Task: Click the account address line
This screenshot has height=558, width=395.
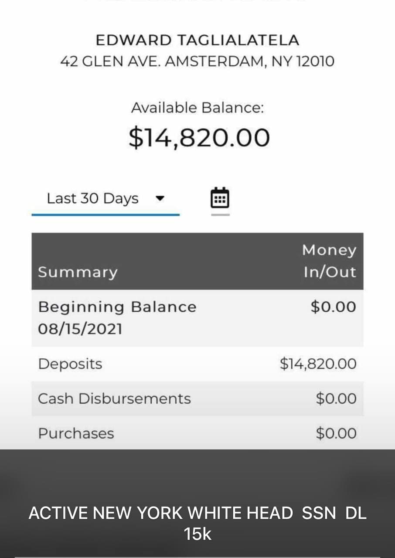Action: click(197, 61)
